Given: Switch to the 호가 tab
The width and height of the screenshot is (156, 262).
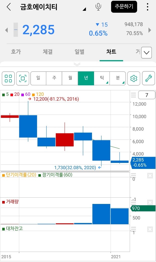Looking at the screenshot, I should [16, 52].
